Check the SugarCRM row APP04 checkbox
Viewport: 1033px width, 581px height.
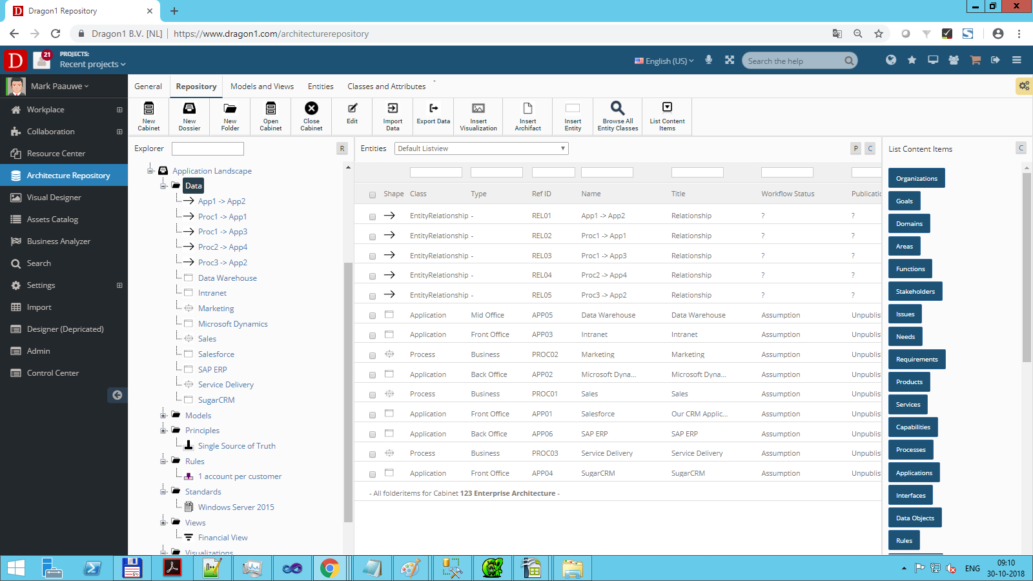373,474
